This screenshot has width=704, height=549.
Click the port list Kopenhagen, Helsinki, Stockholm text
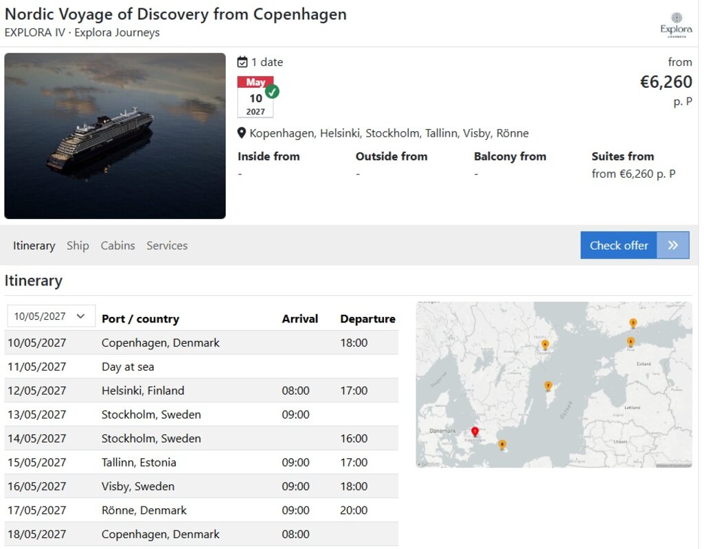[389, 133]
